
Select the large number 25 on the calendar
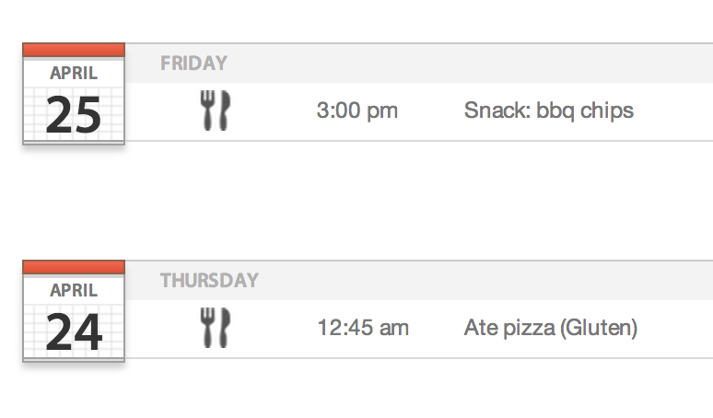click(73, 114)
